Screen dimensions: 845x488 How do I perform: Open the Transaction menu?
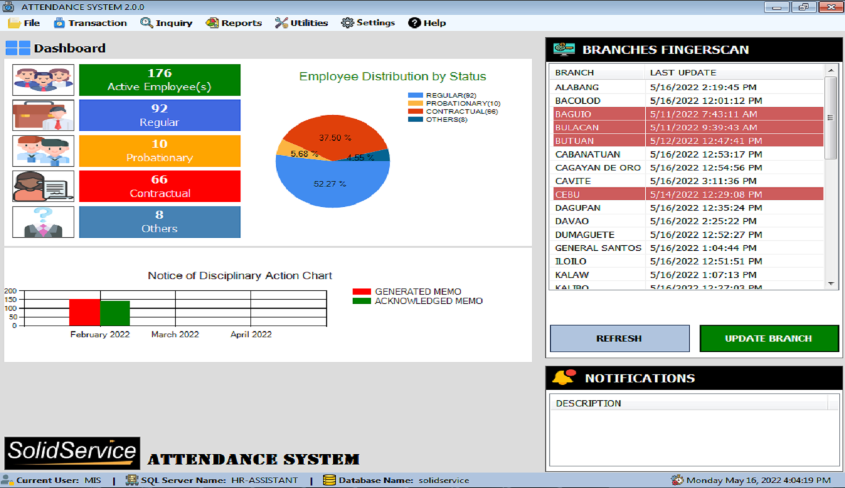coord(90,23)
